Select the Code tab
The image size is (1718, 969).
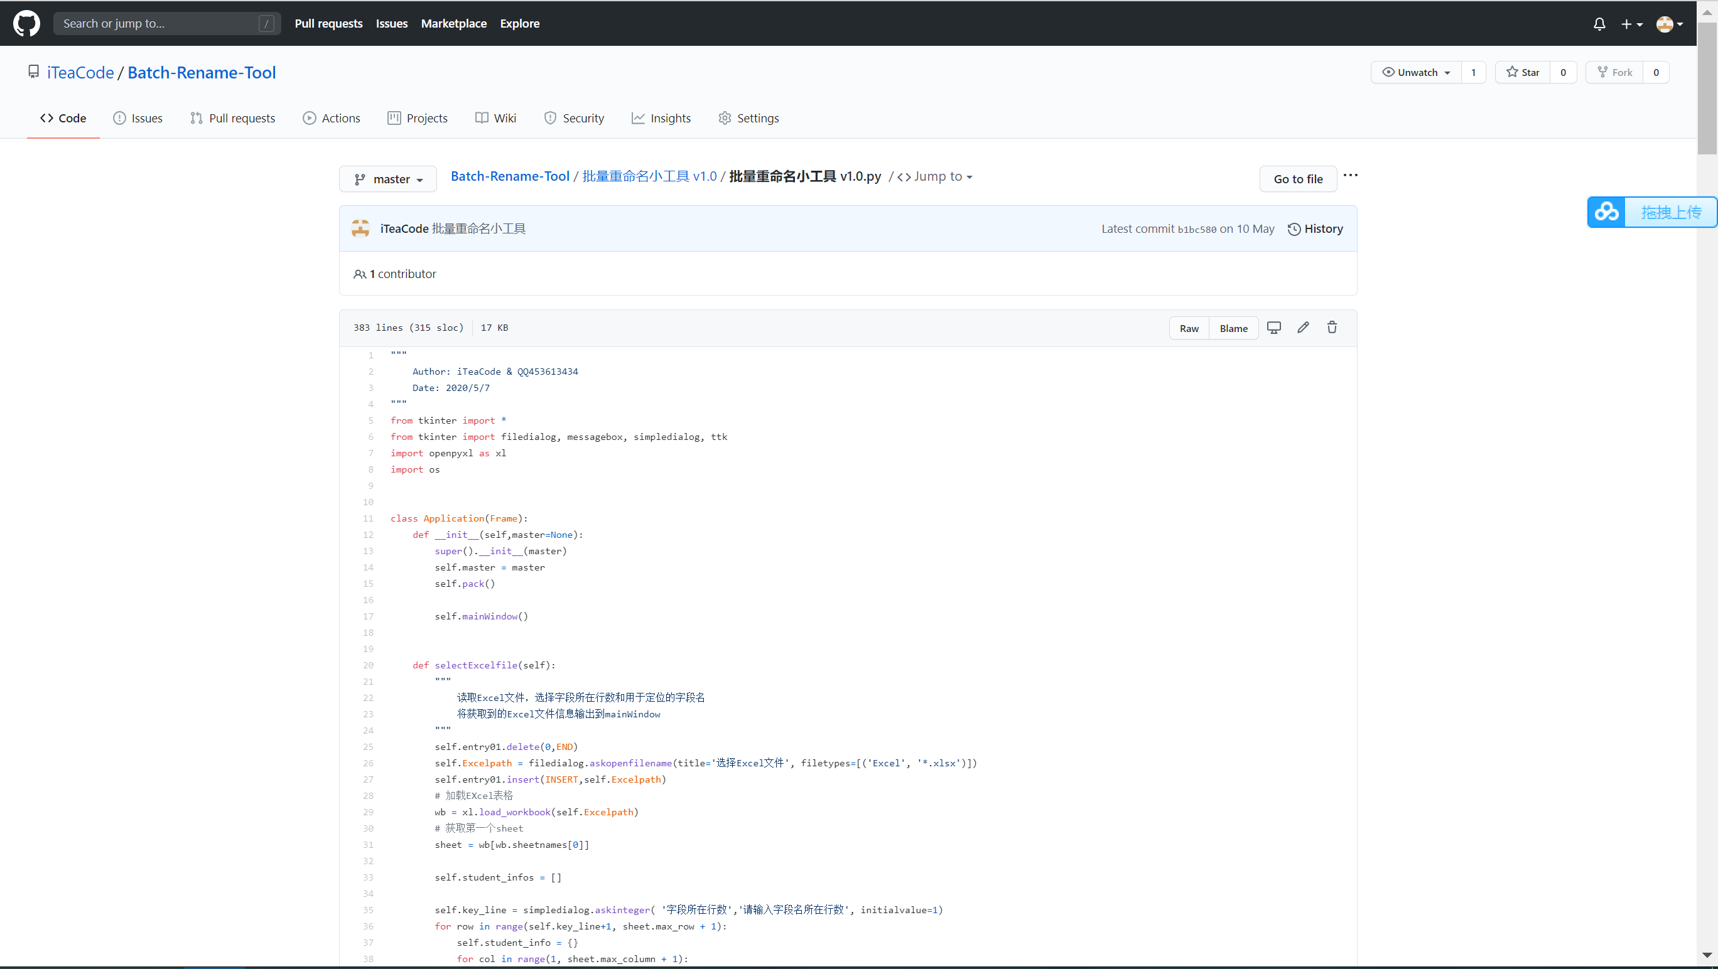pyautogui.click(x=63, y=118)
